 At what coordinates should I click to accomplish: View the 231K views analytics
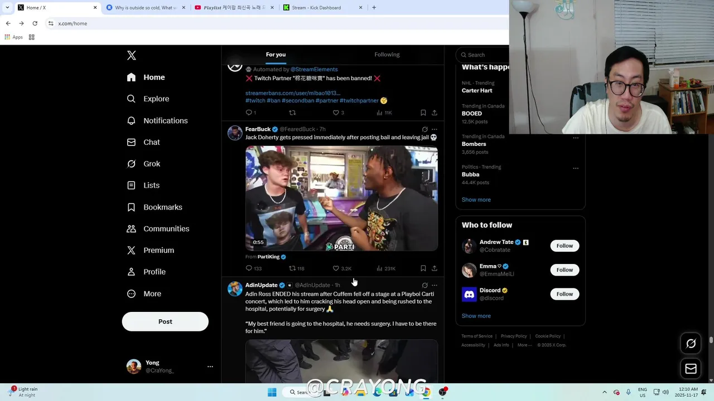point(386,268)
